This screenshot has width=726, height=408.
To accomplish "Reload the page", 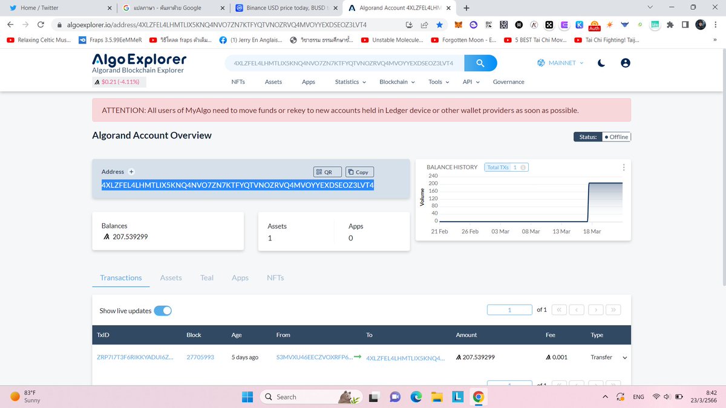I will (x=41, y=25).
